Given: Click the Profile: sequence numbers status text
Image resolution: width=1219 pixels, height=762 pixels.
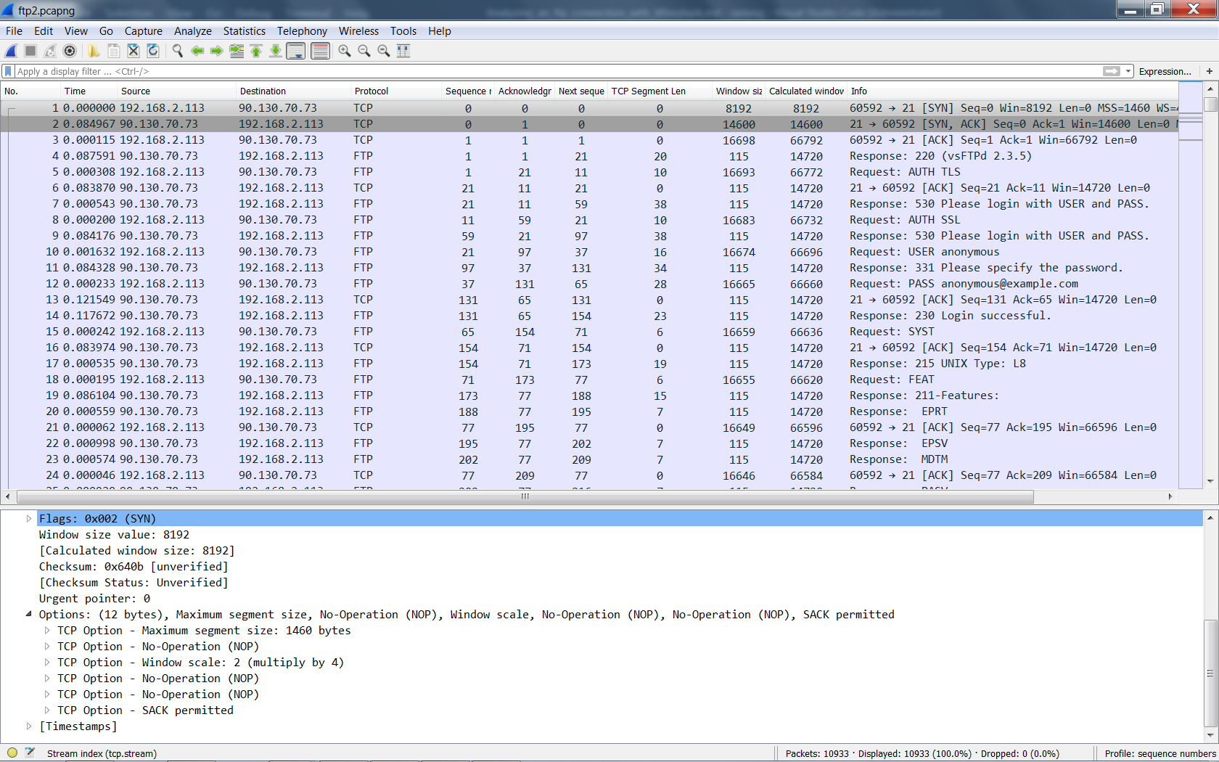Looking at the screenshot, I should point(1160,753).
